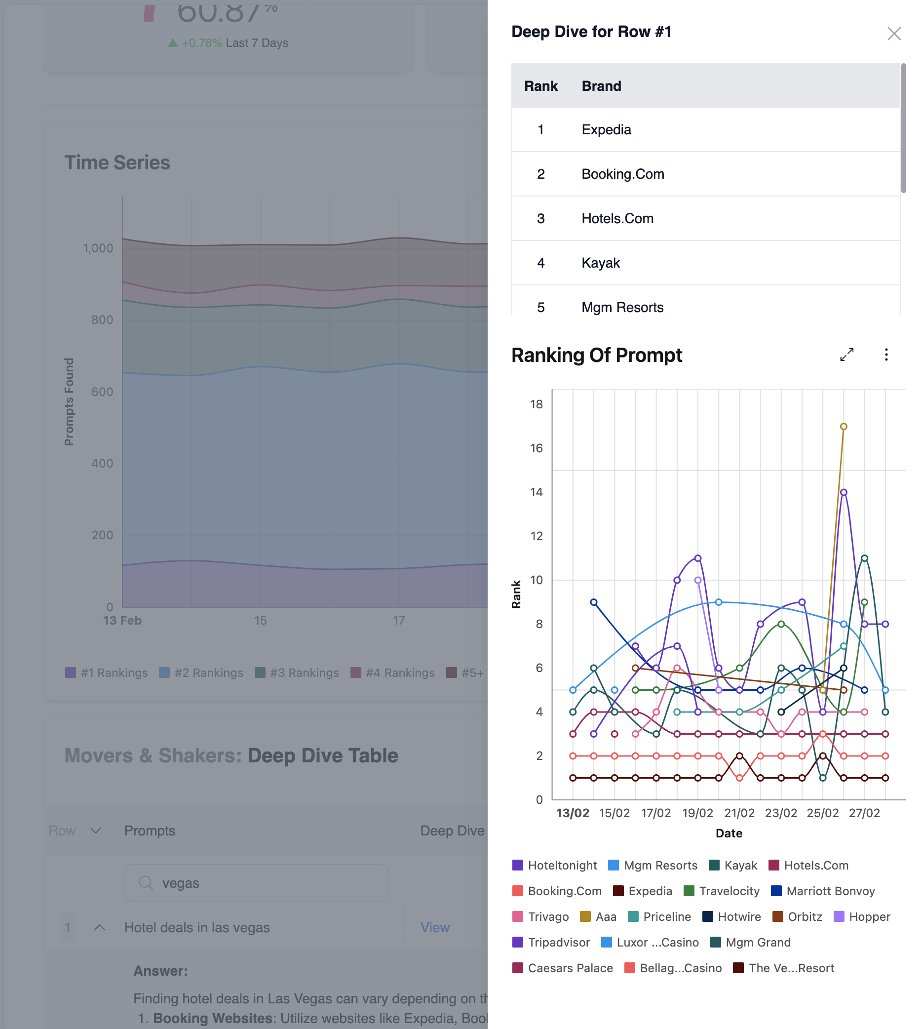Image resolution: width=922 pixels, height=1029 pixels.
Task: Toggle Tripadvisor legend series
Action: point(551,943)
